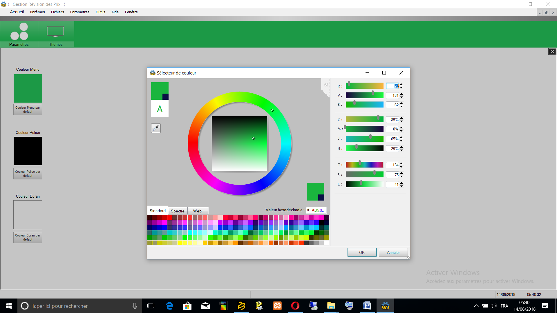Screen dimensions: 557x313
Task: Open the Barèmes menu
Action: point(37,12)
